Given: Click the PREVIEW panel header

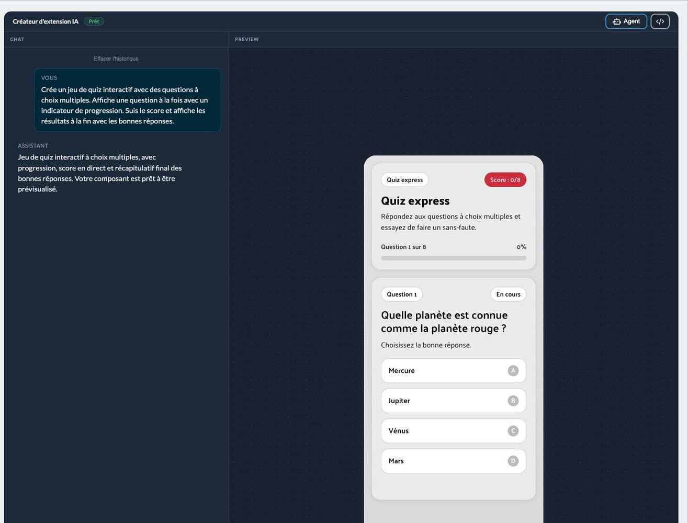Looking at the screenshot, I should [x=247, y=39].
